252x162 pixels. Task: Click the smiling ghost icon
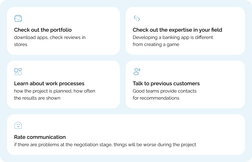[x=18, y=125]
